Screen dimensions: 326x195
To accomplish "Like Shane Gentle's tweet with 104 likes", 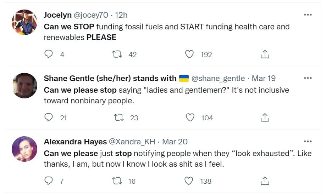I will tap(190, 117).
